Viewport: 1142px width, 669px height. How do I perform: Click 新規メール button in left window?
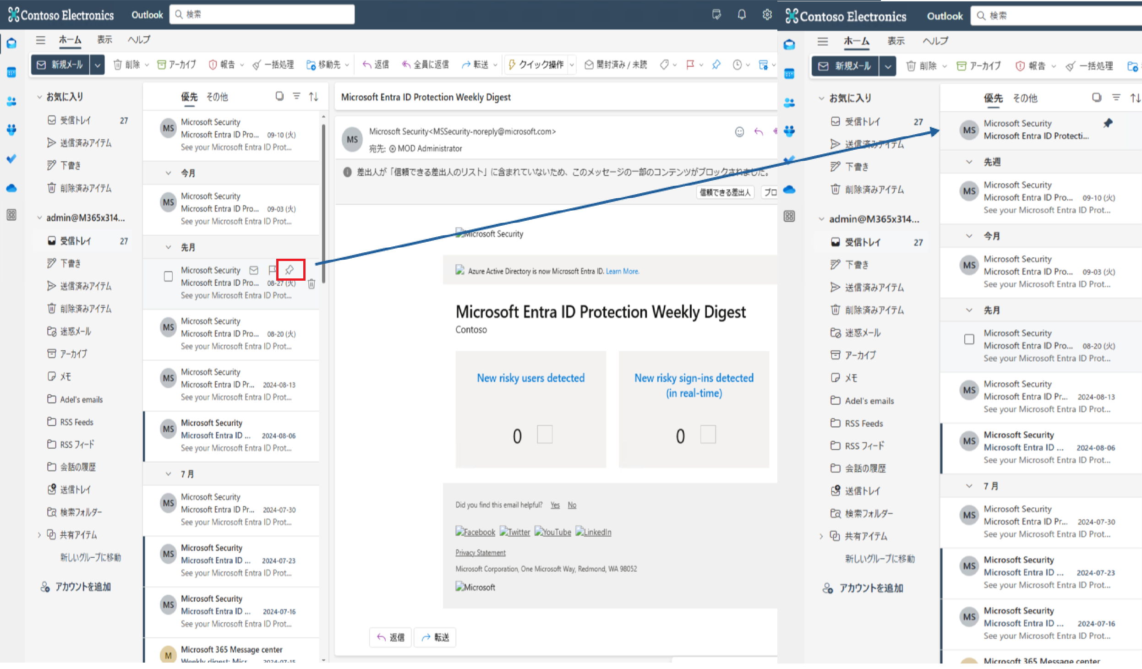[61, 65]
